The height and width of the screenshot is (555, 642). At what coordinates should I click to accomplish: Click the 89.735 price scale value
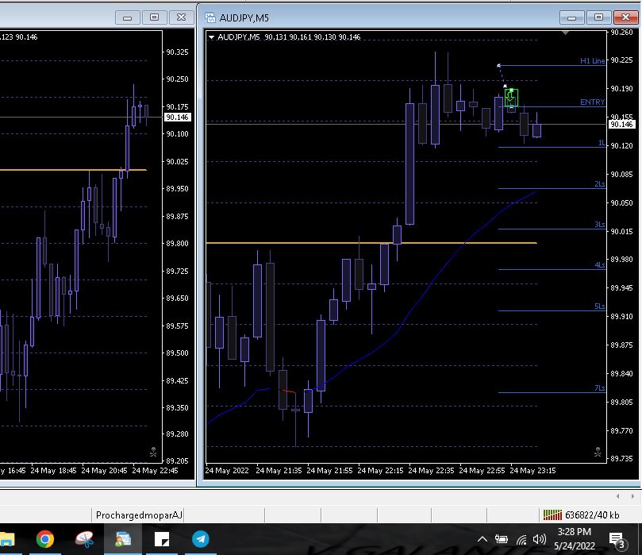(x=621, y=459)
